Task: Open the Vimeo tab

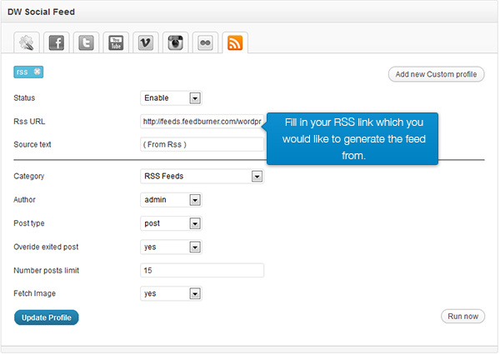Action: 146,42
